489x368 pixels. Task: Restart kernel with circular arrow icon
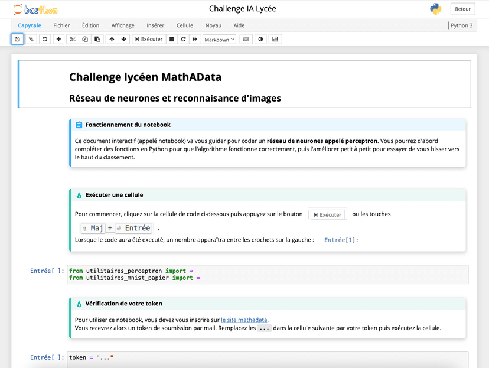[x=183, y=39]
